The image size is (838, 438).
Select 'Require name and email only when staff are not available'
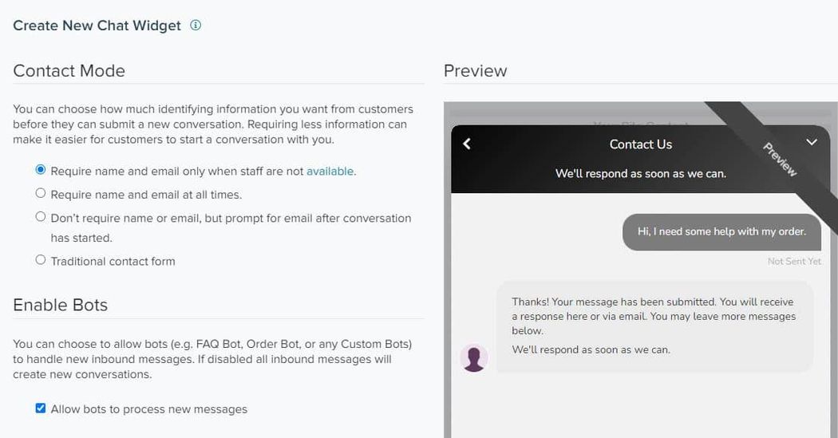click(x=41, y=170)
